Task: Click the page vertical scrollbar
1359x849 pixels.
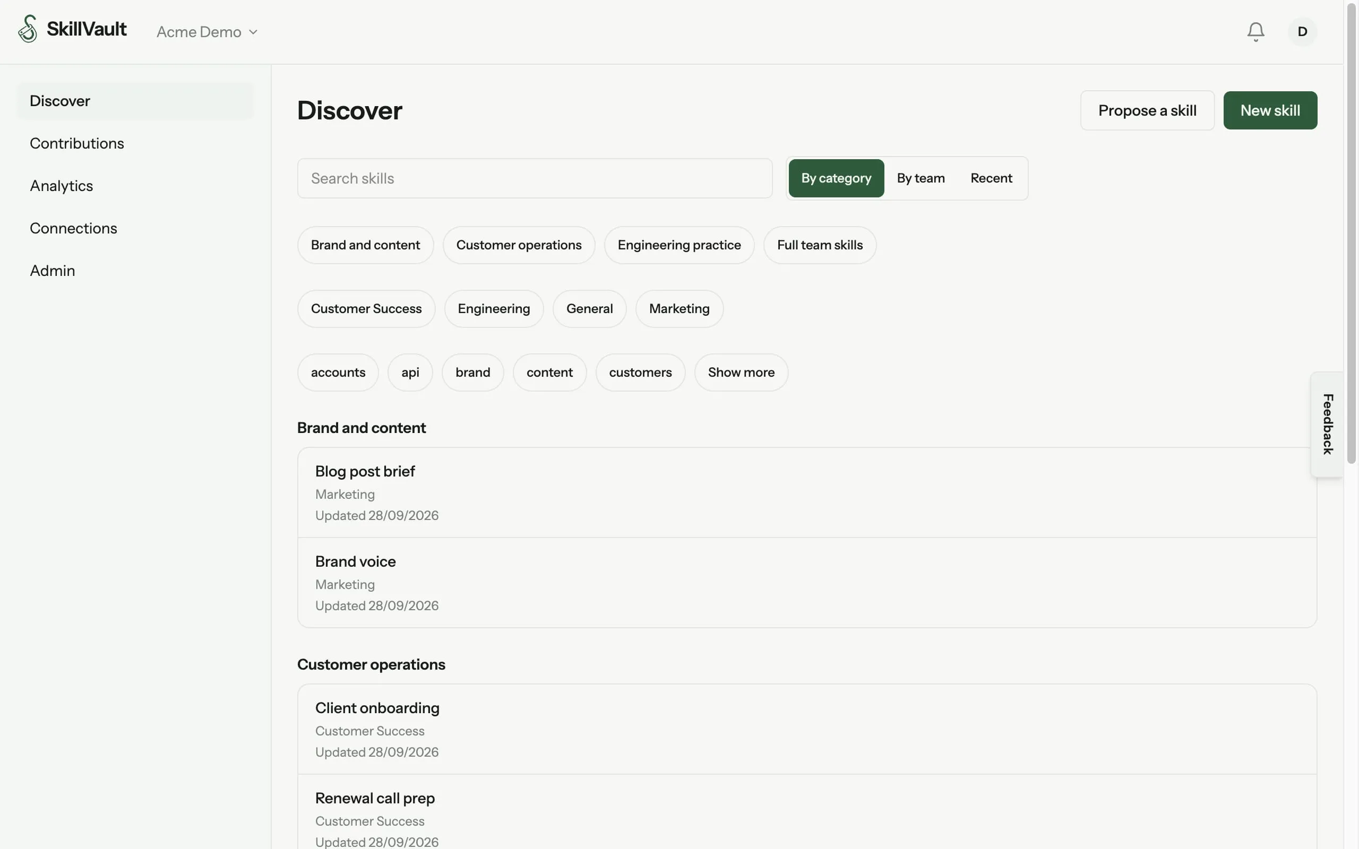Action: pos(1352,233)
